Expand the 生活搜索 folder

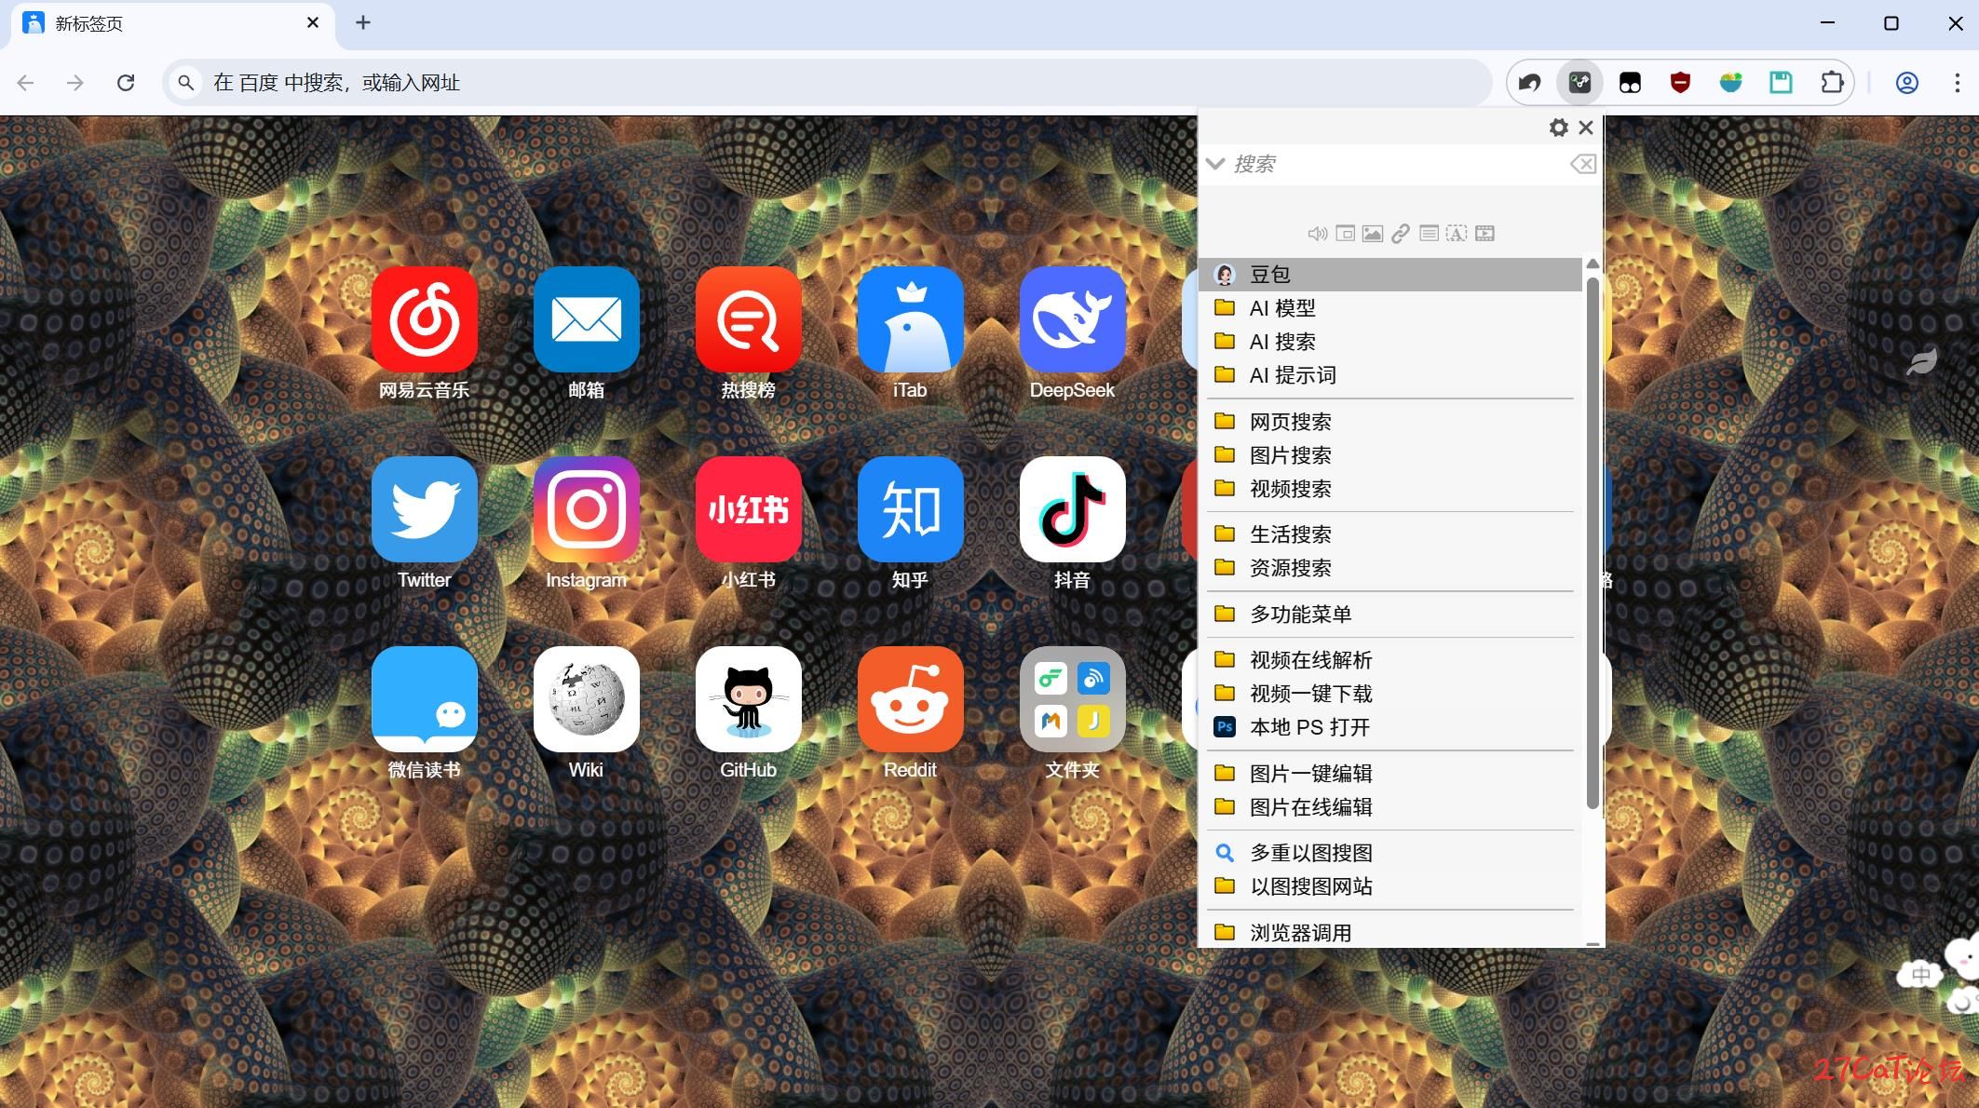tap(1390, 534)
